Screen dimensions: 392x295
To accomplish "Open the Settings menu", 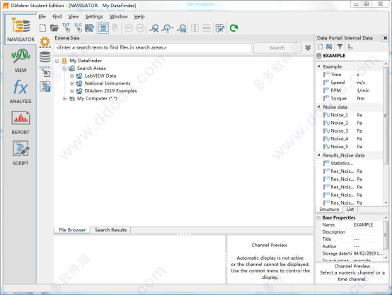I will [x=94, y=16].
